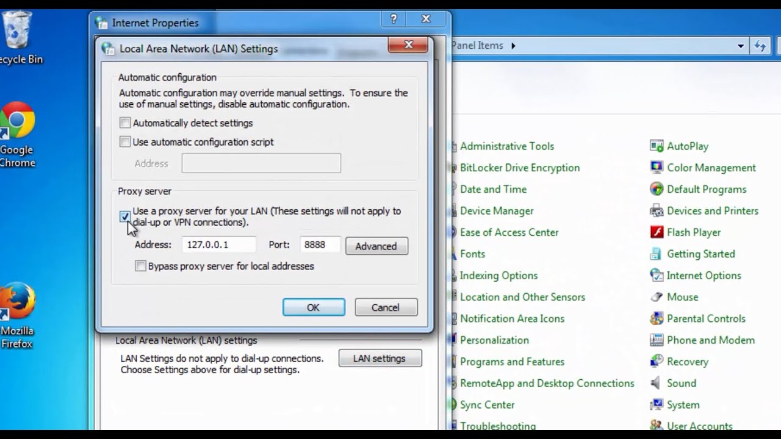781x439 pixels.
Task: Enable Automatically detect settings checkbox
Action: 125,123
